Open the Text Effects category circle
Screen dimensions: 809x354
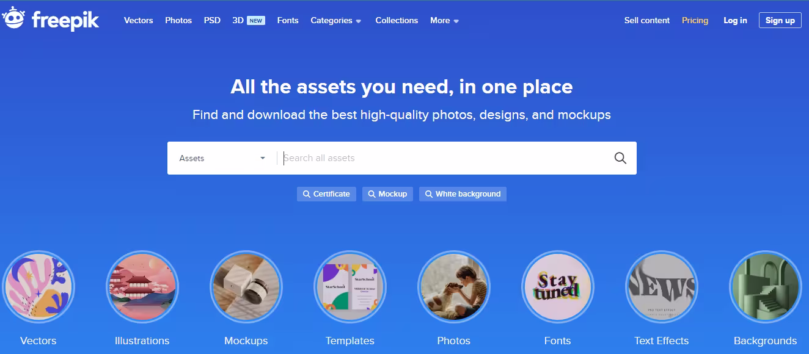click(x=662, y=287)
